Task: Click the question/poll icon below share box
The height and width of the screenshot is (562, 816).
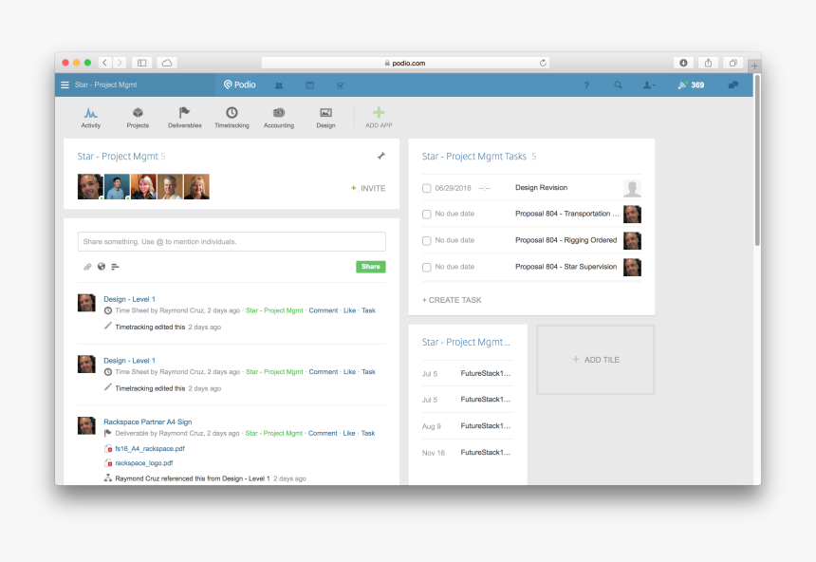Action: coord(115,267)
